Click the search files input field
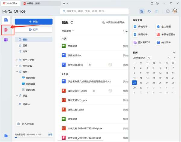Viewport: 181px width, 142px height. [94, 11]
